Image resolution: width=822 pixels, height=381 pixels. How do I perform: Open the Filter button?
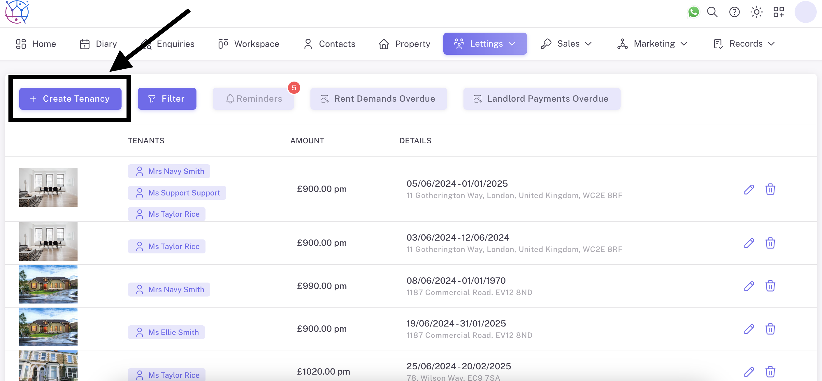(167, 99)
